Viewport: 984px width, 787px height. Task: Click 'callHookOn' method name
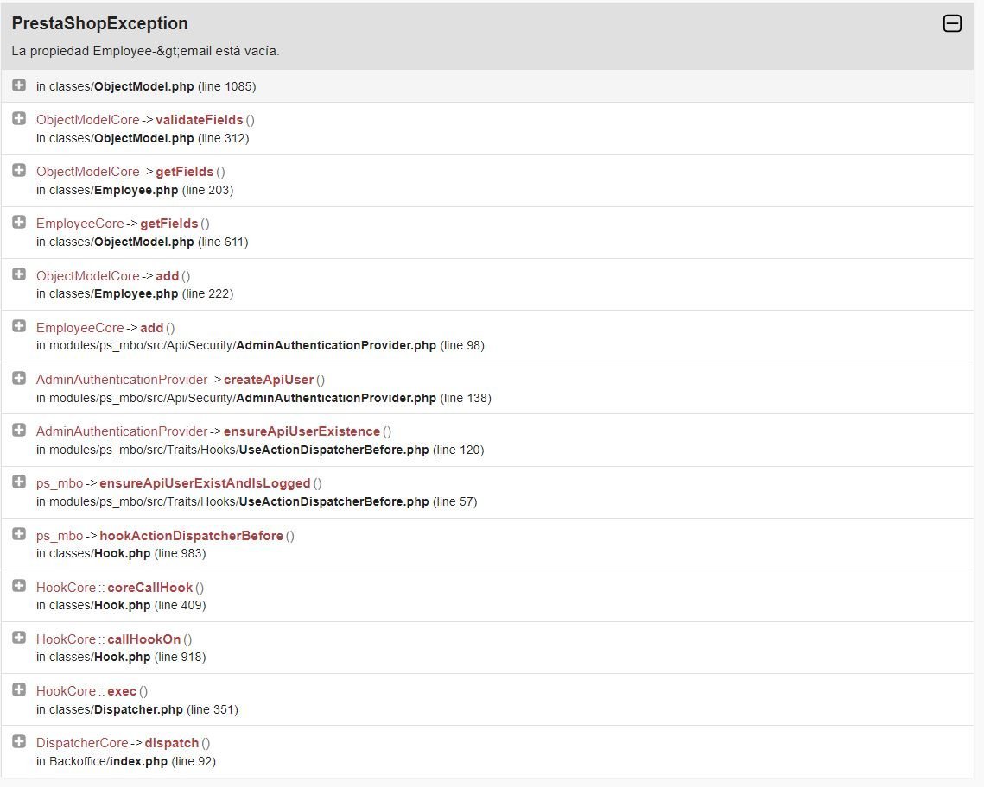point(143,639)
